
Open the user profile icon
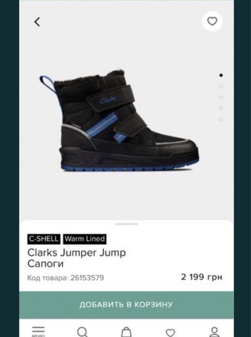(x=214, y=332)
